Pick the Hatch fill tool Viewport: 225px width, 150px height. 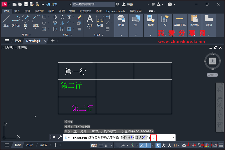44,29
